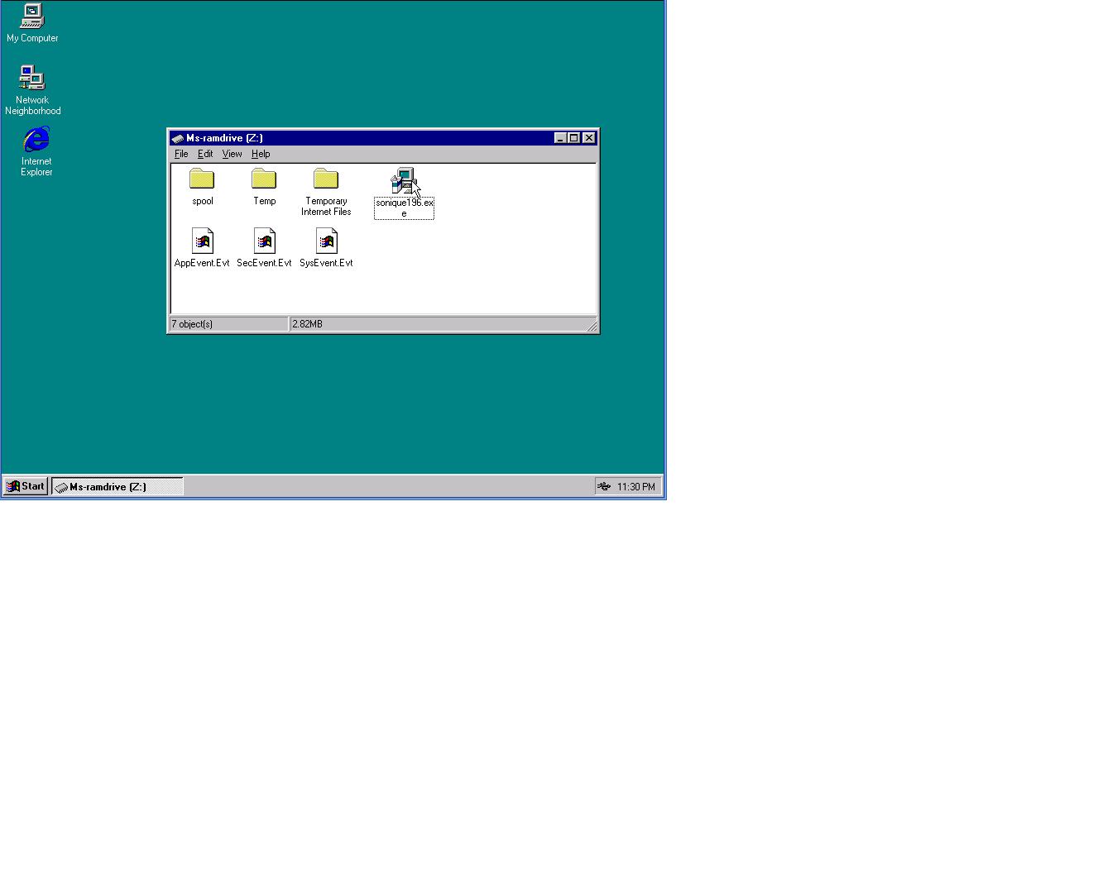This screenshot has width=1117, height=893.
Task: Click the 'AppEvent.Evt' file name label
Action: (x=202, y=263)
